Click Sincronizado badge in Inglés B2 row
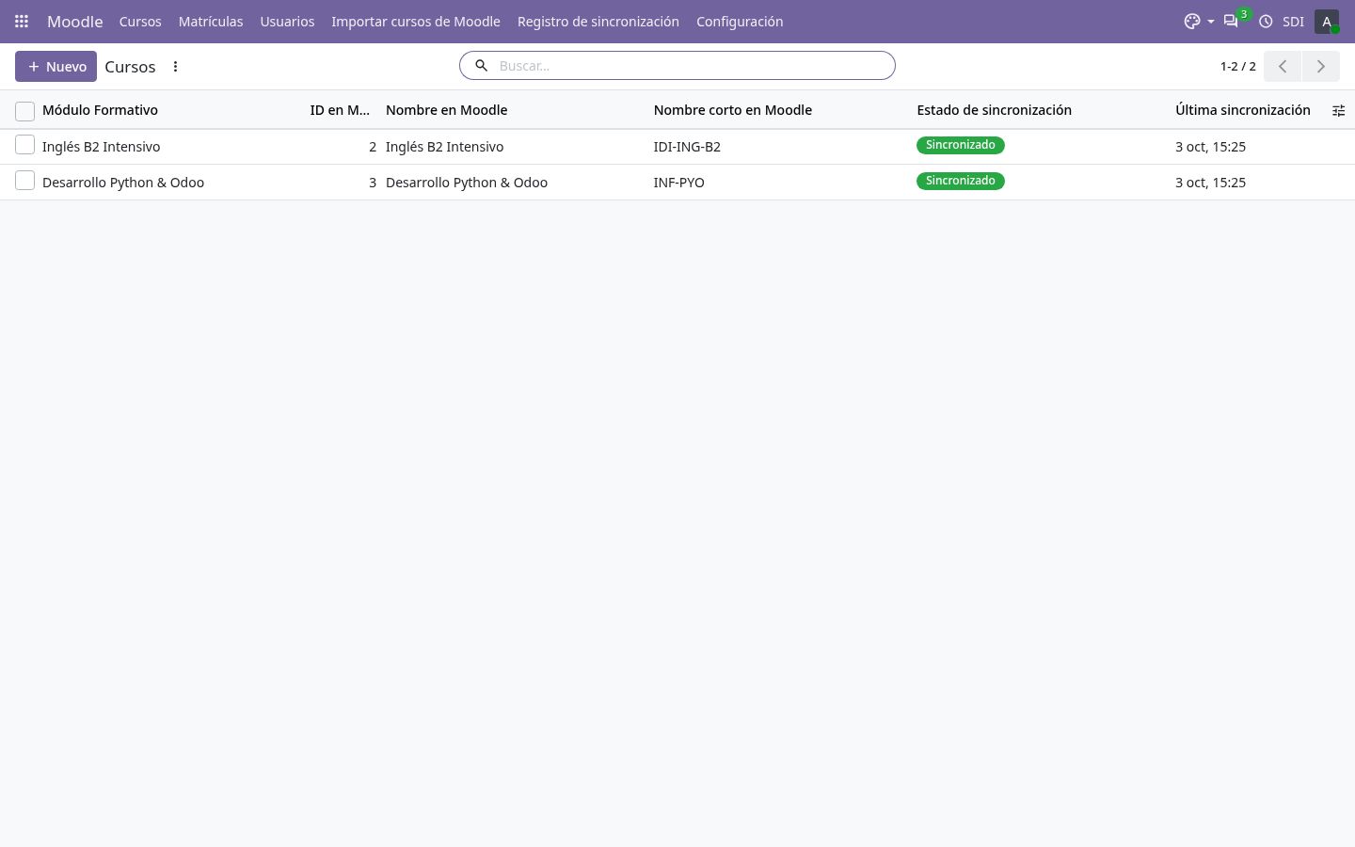The image size is (1355, 847). (960, 145)
